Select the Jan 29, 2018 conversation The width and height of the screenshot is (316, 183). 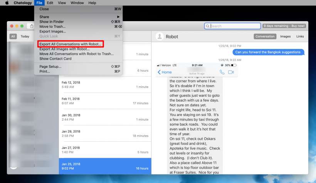pyautogui.click(x=105, y=134)
